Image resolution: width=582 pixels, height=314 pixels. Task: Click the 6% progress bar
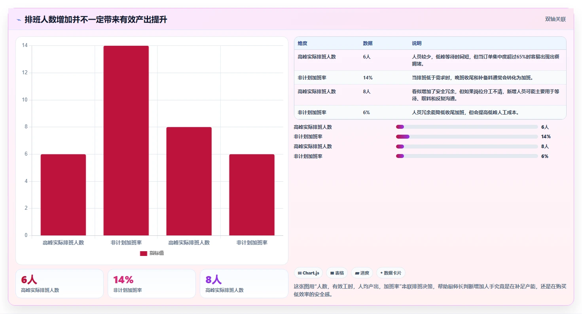click(x=467, y=156)
